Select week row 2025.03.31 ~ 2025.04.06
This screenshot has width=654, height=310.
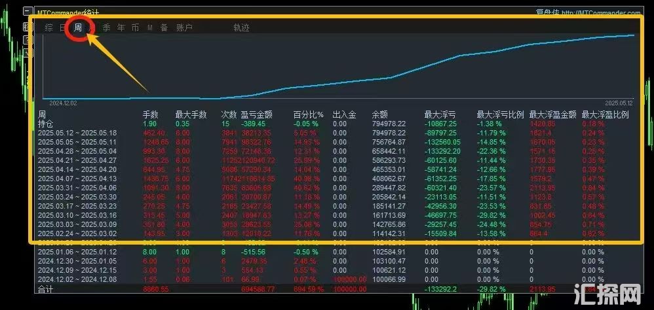pos(77,188)
